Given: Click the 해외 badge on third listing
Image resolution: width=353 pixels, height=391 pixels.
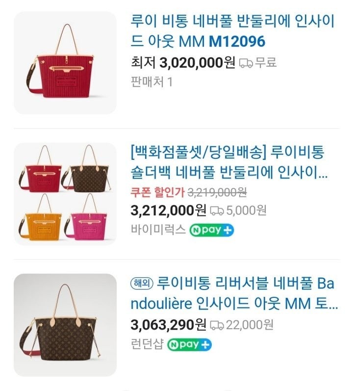Looking at the screenshot, I should (x=142, y=284).
